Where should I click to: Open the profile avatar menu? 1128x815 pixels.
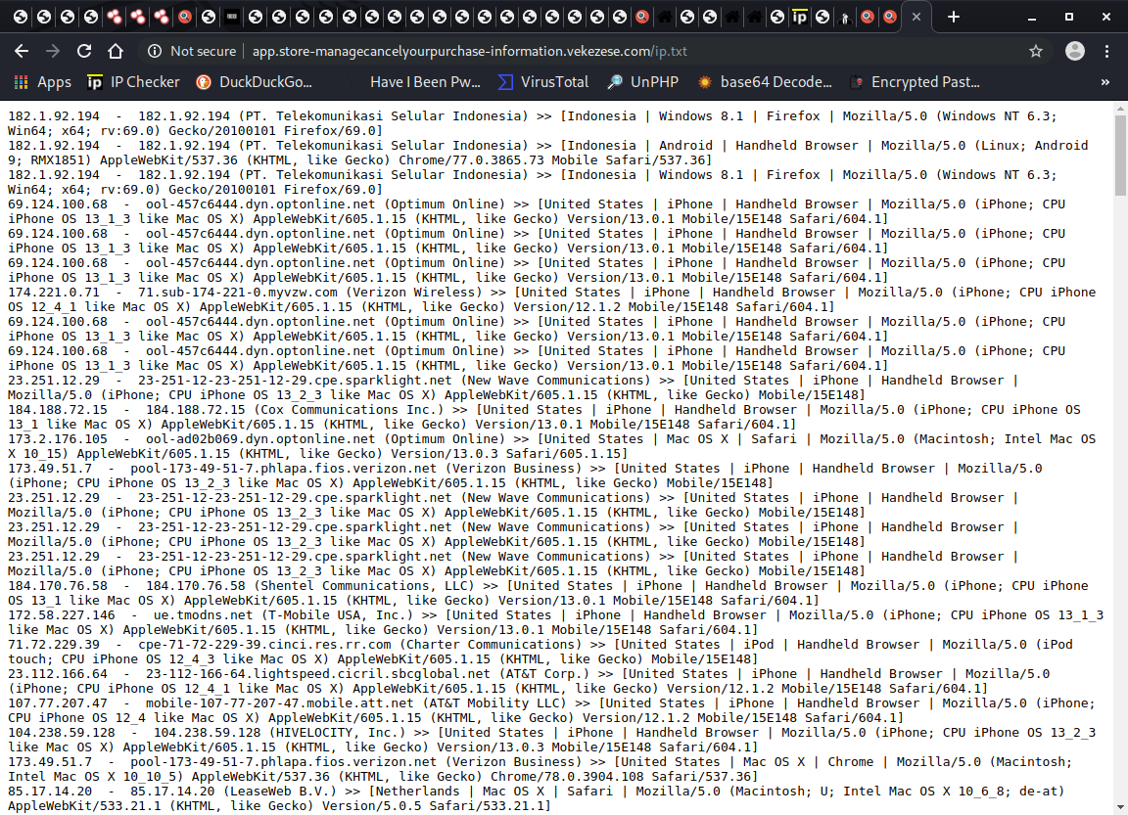tap(1075, 51)
